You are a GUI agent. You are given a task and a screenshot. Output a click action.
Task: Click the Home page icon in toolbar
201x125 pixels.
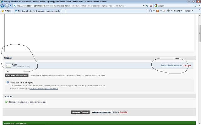pos(150,11)
